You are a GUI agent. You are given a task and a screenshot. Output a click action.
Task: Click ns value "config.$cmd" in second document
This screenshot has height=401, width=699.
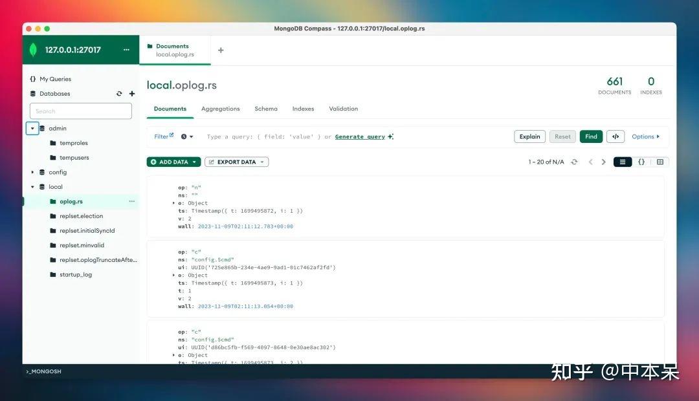tap(213, 260)
